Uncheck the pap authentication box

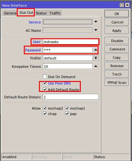pos(67,114)
